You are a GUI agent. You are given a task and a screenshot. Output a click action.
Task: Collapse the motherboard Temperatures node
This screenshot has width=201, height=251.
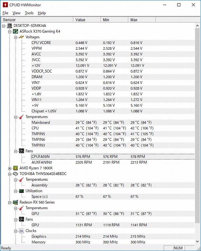point(16,117)
